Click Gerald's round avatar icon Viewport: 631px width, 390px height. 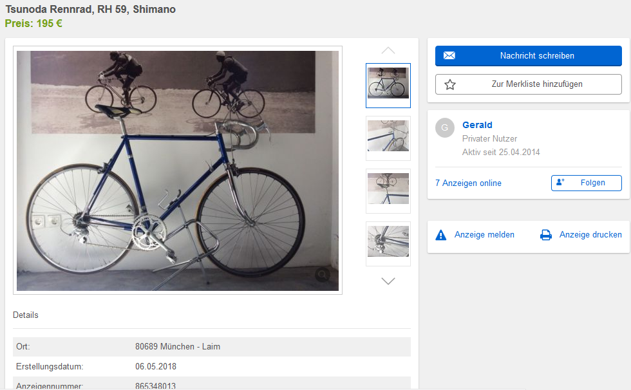[445, 127]
